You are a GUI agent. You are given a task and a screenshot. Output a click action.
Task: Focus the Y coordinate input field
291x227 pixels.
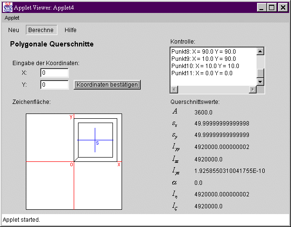[x=55, y=85]
